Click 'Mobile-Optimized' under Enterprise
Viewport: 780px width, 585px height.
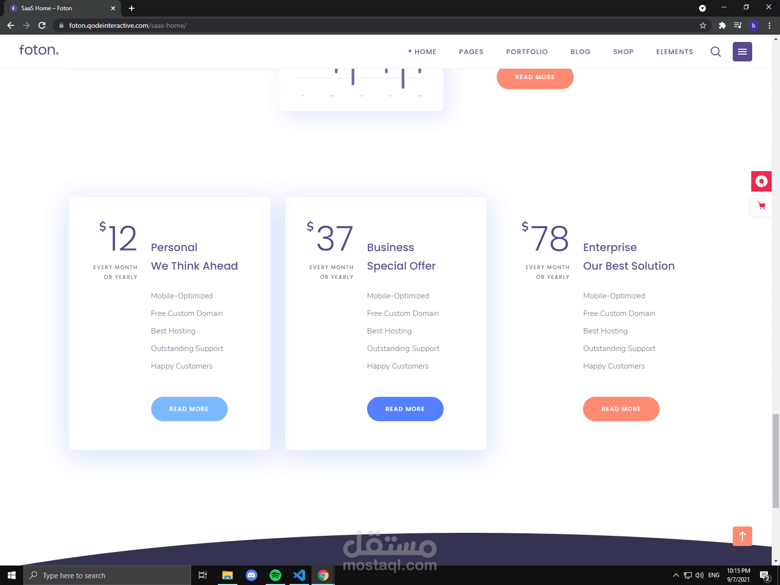click(x=614, y=296)
